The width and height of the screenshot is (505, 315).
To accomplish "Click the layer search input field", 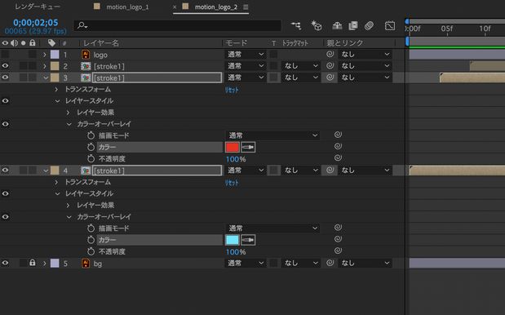I will (x=178, y=25).
